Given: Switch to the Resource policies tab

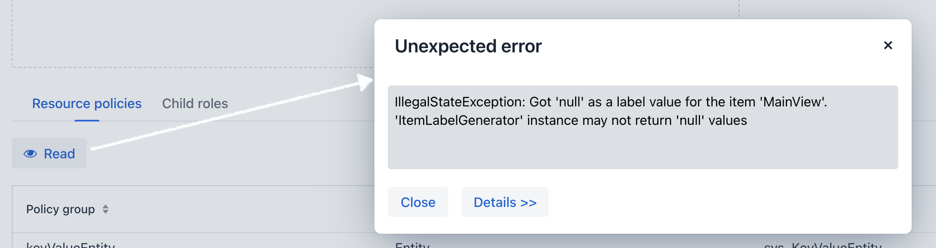Looking at the screenshot, I should pyautogui.click(x=87, y=103).
